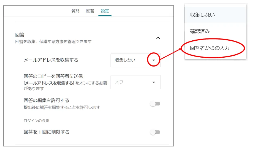Select 確認済み from the option list
This screenshot has height=152, width=255.
(200, 31)
